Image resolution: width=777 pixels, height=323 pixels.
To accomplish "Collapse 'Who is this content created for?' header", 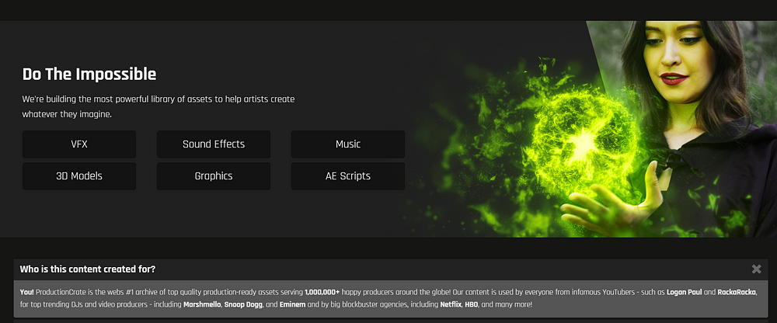I will point(391,269).
